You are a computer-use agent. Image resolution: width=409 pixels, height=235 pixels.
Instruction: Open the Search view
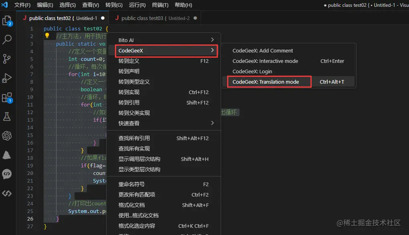point(8,39)
